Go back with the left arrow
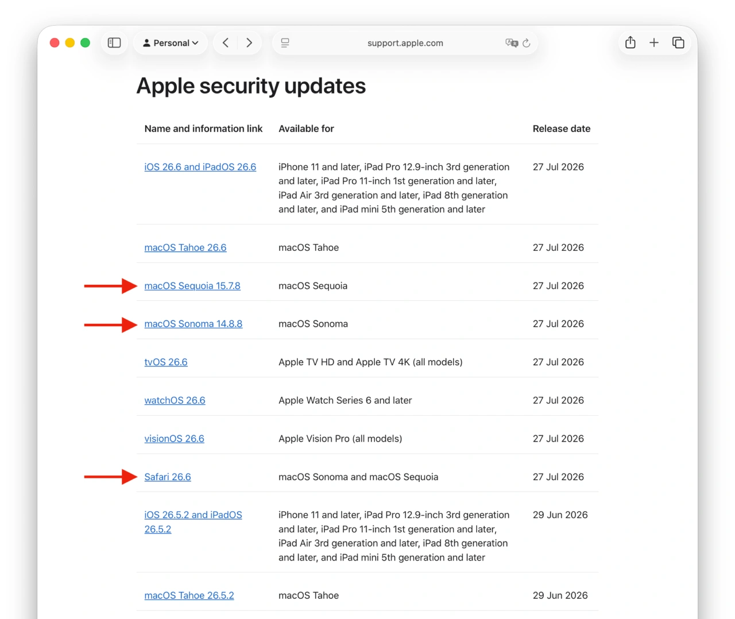The width and height of the screenshot is (735, 619). click(226, 43)
